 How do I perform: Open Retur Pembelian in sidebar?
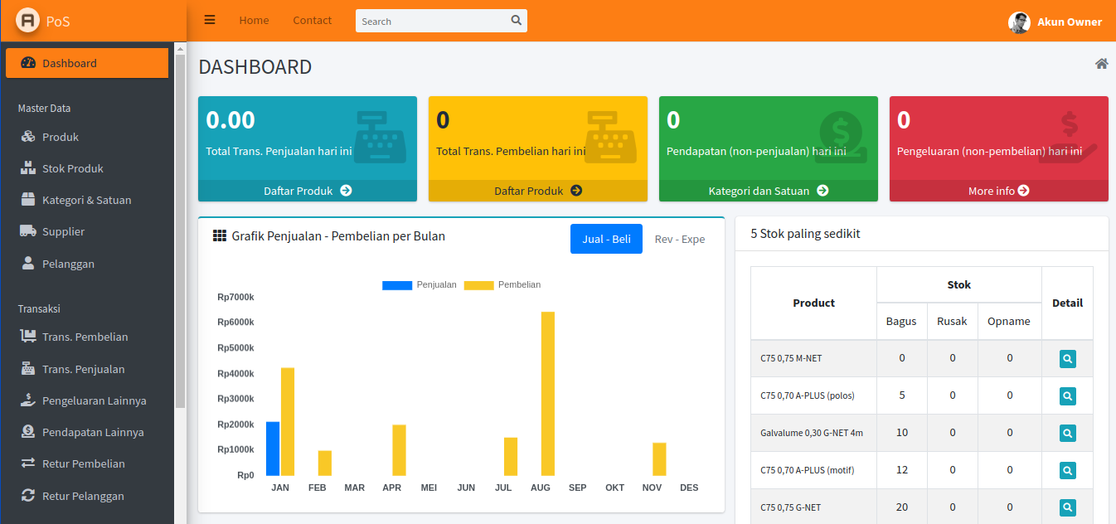(x=87, y=463)
